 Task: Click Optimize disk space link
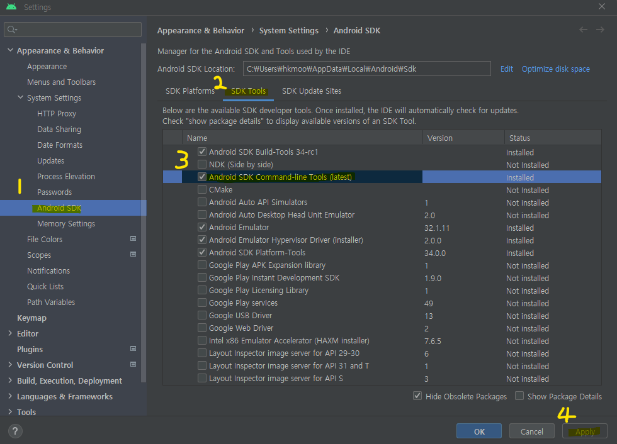[555, 69]
